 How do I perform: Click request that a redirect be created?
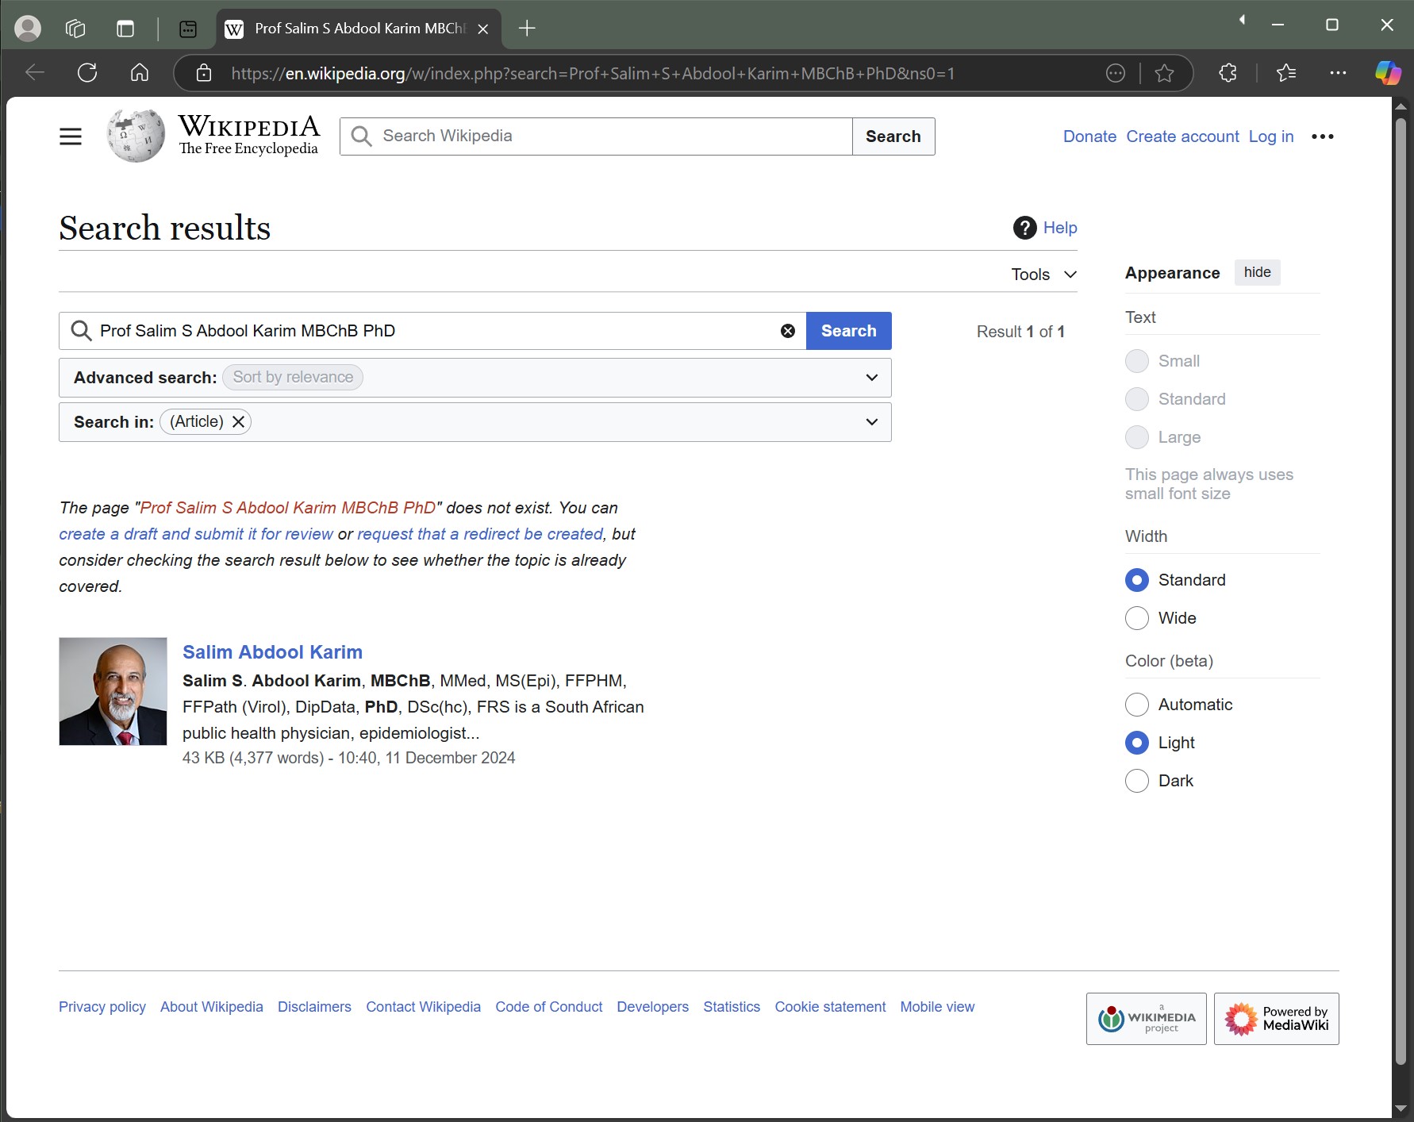(480, 534)
